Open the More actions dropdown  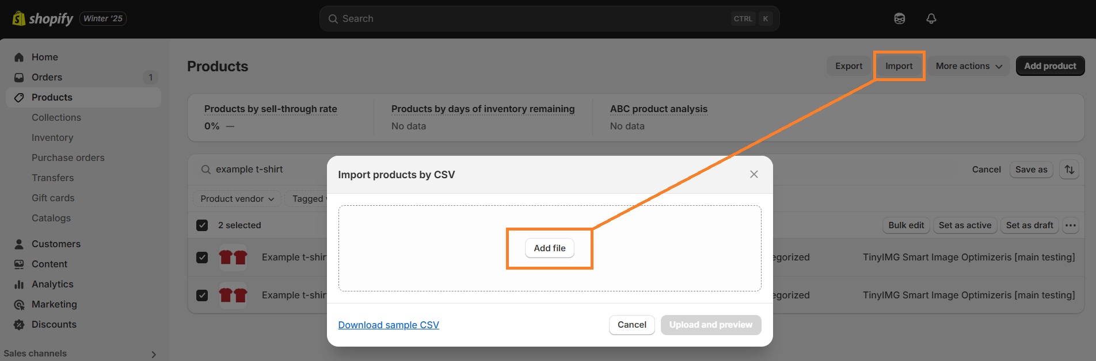coord(968,66)
